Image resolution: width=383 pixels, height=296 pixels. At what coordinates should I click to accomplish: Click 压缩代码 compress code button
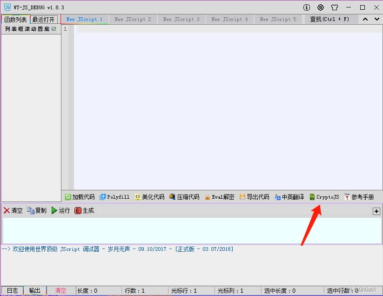pos(184,197)
